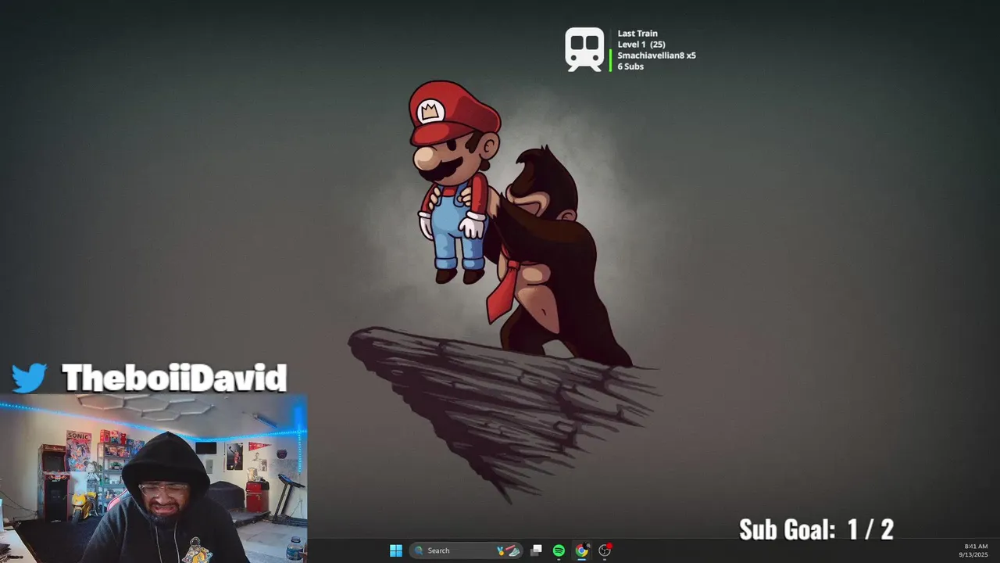The image size is (1000, 563).
Task: Click the webcam feed thumbnail
Action: click(153, 479)
